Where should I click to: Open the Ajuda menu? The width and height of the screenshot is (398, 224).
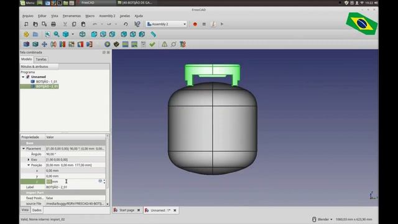[139, 16]
